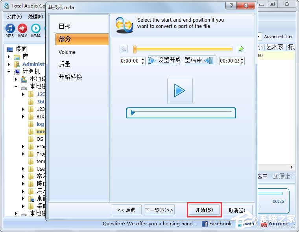The height and width of the screenshot is (232, 299).
Task: Click the 开始(S) start button
Action: (x=204, y=210)
